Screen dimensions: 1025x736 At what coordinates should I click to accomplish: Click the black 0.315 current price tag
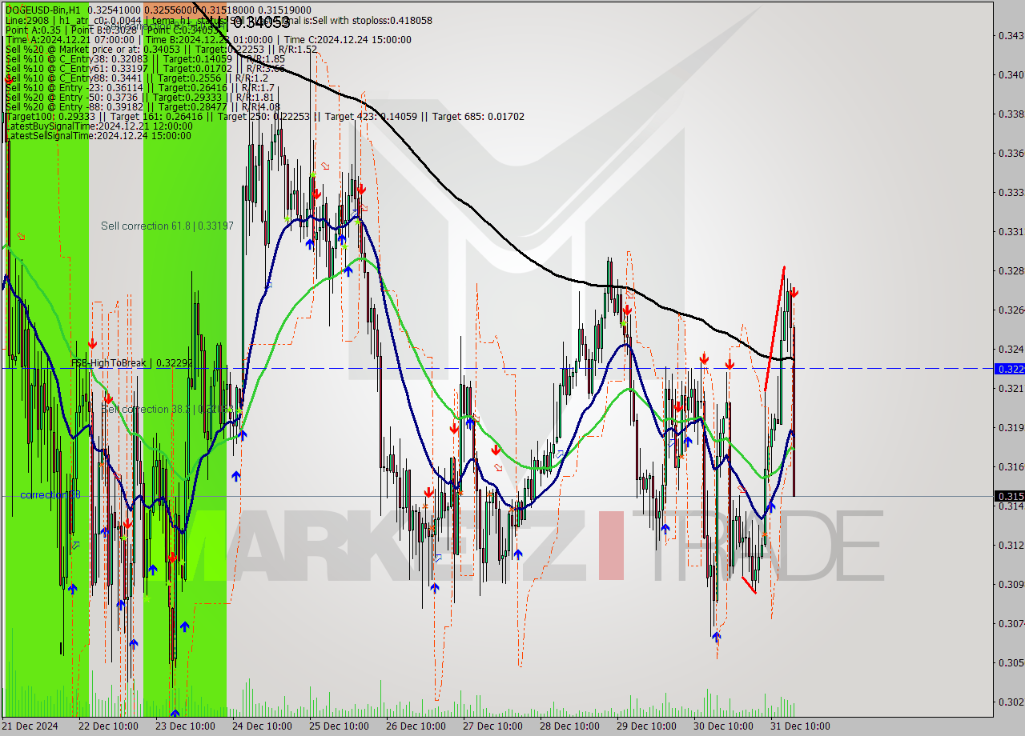[1009, 496]
